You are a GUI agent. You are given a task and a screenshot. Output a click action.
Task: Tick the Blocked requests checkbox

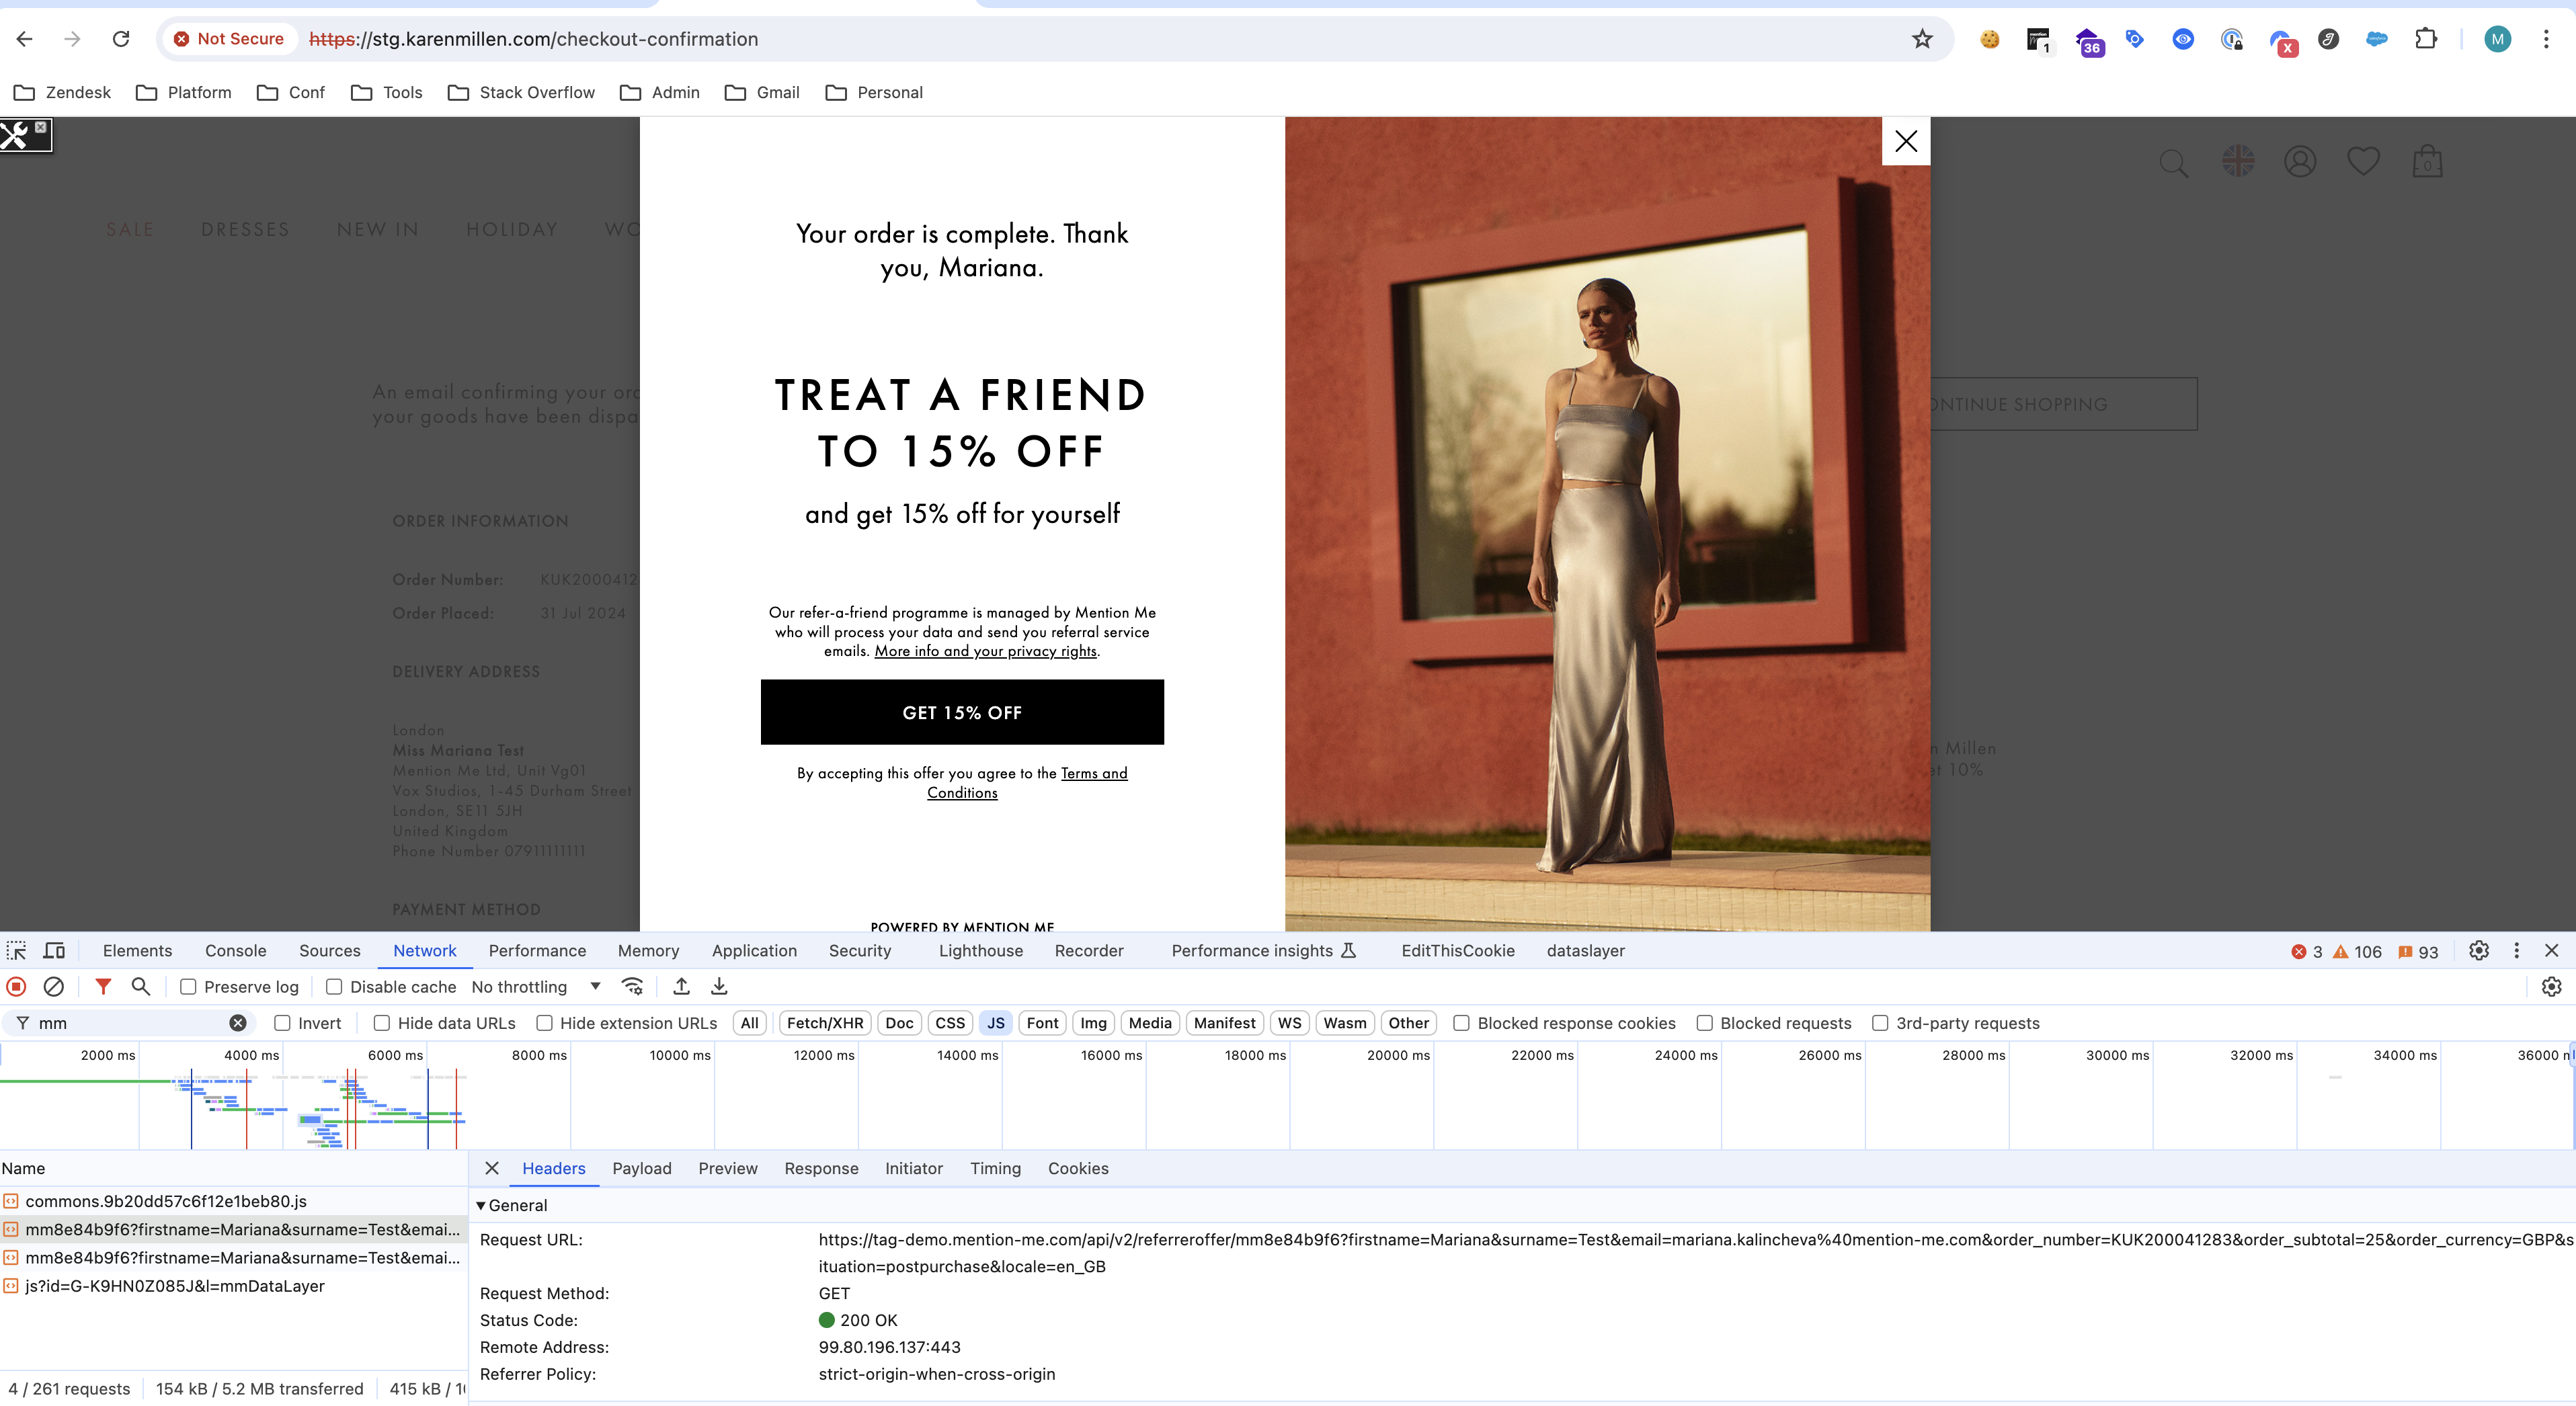[x=1704, y=1022]
